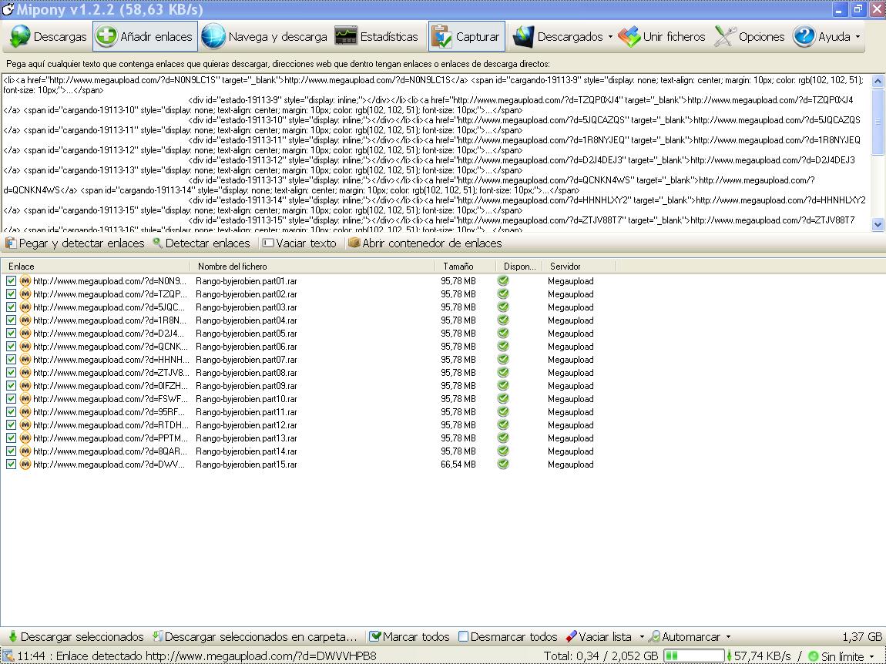This screenshot has height=664, width=886.
Task: Click the text area scrollbar up arrow
Action: [x=878, y=81]
